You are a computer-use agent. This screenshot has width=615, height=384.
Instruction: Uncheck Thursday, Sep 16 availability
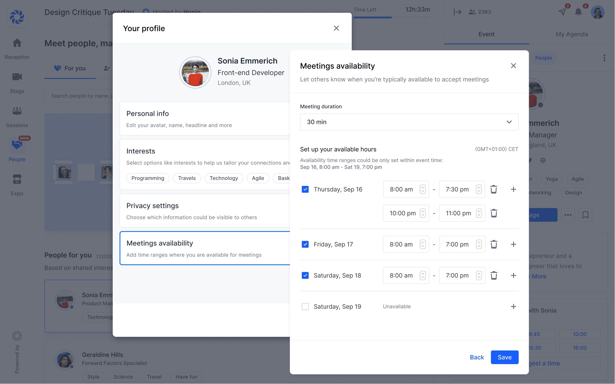305,189
